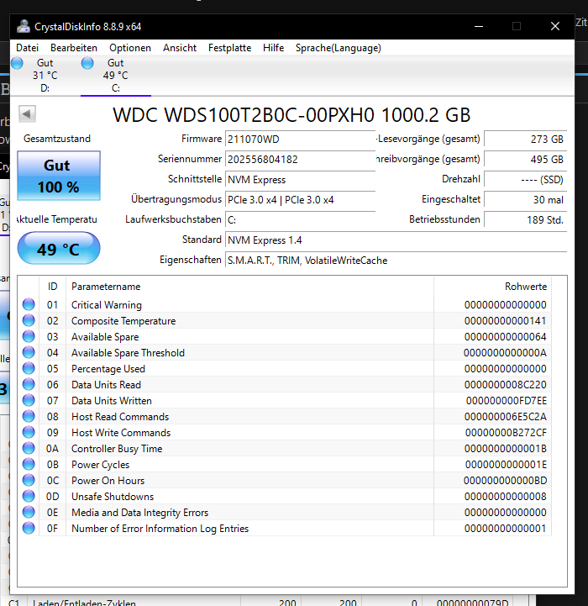Select Number of Error Information Log Entries text
Image resolution: width=588 pixels, height=606 pixels.
pyautogui.click(x=160, y=529)
